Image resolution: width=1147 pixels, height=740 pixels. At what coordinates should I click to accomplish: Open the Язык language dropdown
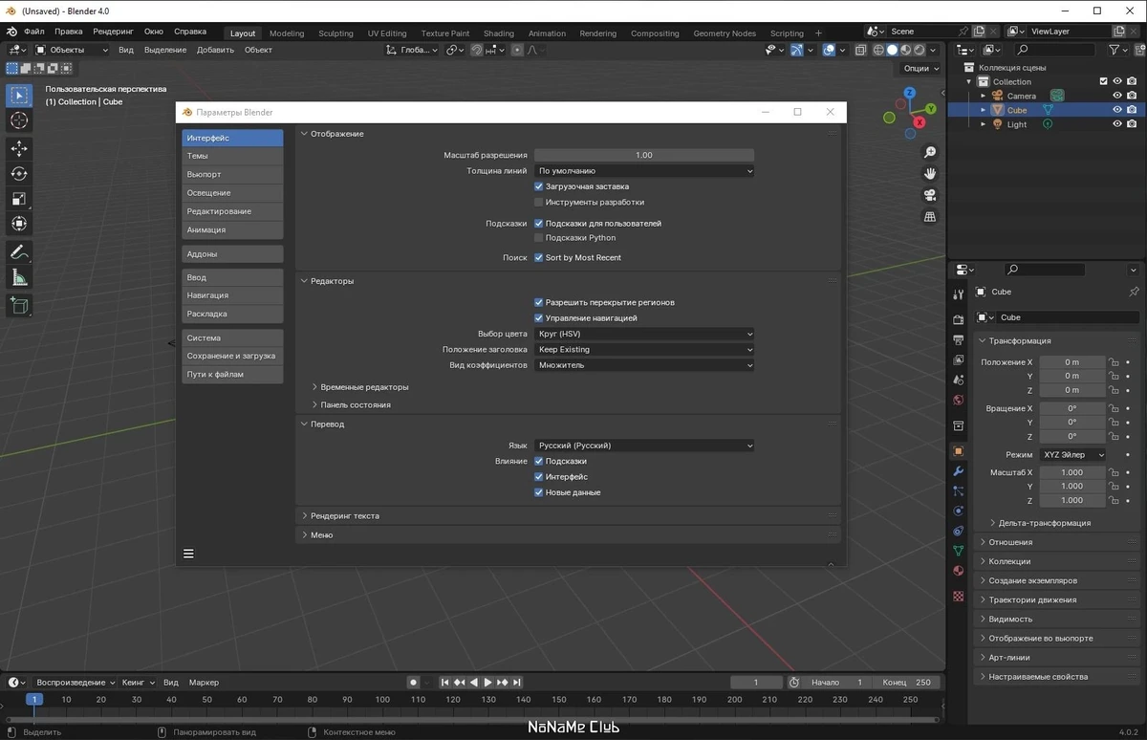coord(644,445)
